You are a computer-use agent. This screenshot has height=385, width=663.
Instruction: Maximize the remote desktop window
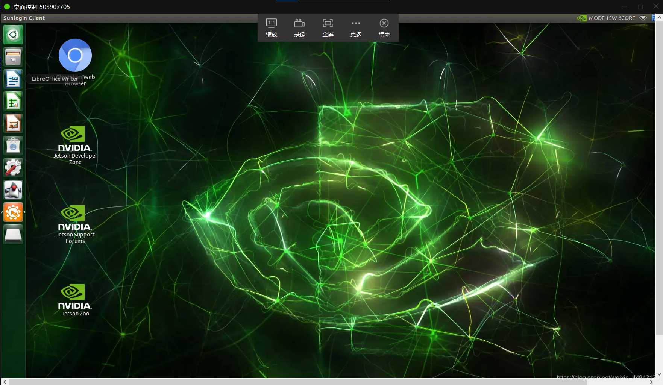640,6
